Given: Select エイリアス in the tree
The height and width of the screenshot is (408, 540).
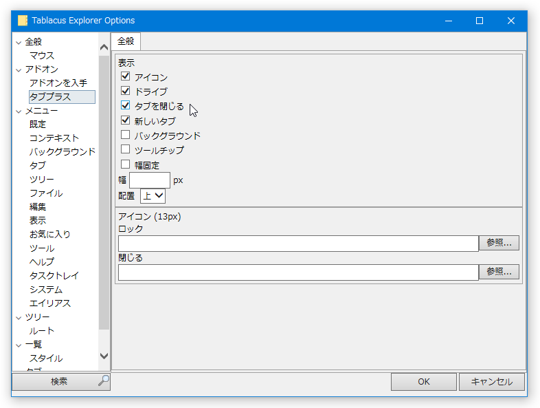Looking at the screenshot, I should pyautogui.click(x=50, y=303).
